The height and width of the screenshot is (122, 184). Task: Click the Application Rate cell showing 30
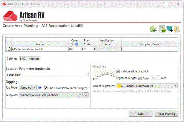click(107, 49)
